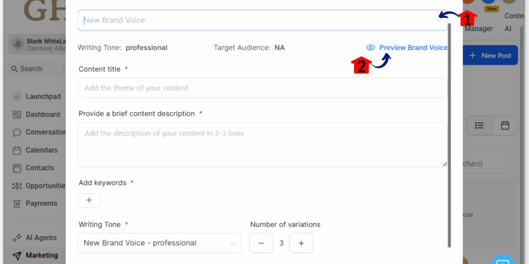This screenshot has height=264, width=529.
Task: Click the Content title input field
Action: click(x=262, y=88)
